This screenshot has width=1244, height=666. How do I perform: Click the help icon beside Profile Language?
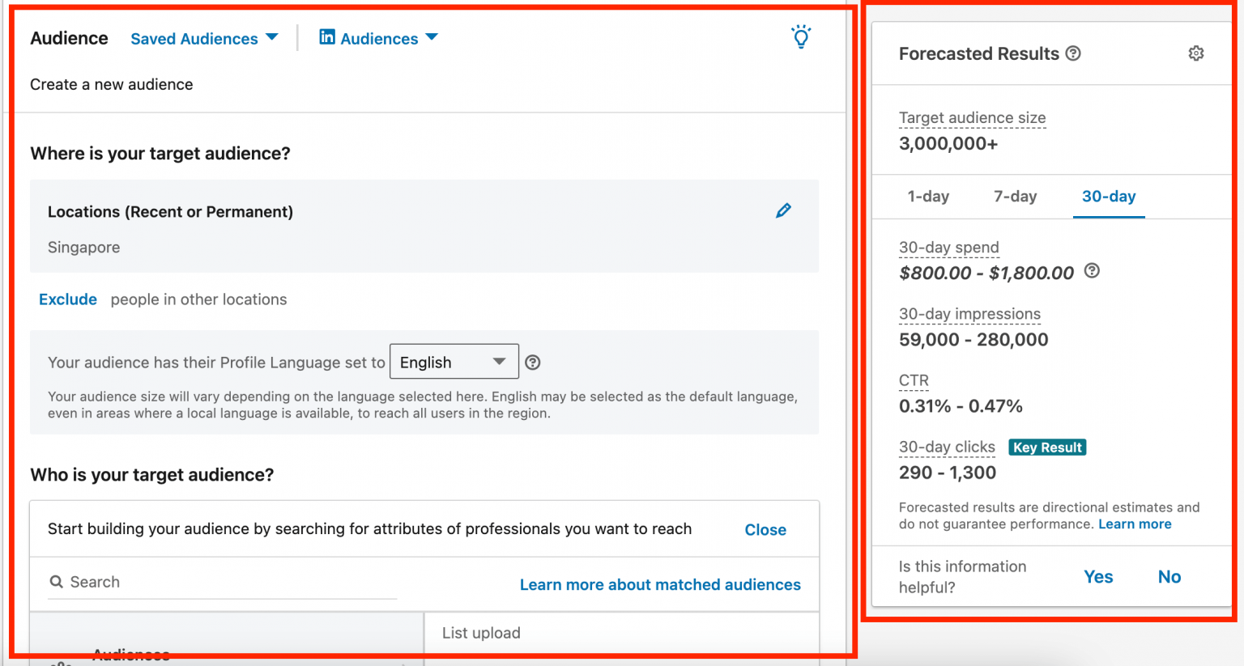(x=532, y=362)
